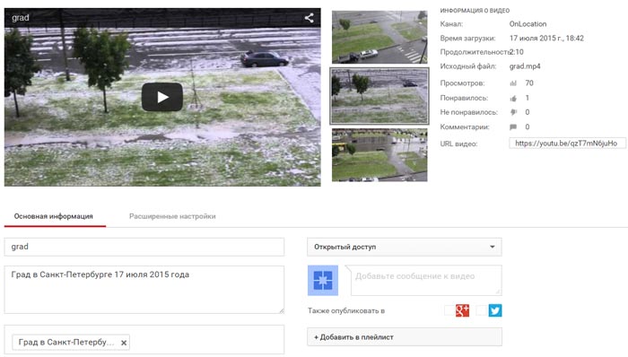Image resolution: width=628 pixels, height=357 pixels.
Task: Select the video URL field
Action: (x=567, y=144)
